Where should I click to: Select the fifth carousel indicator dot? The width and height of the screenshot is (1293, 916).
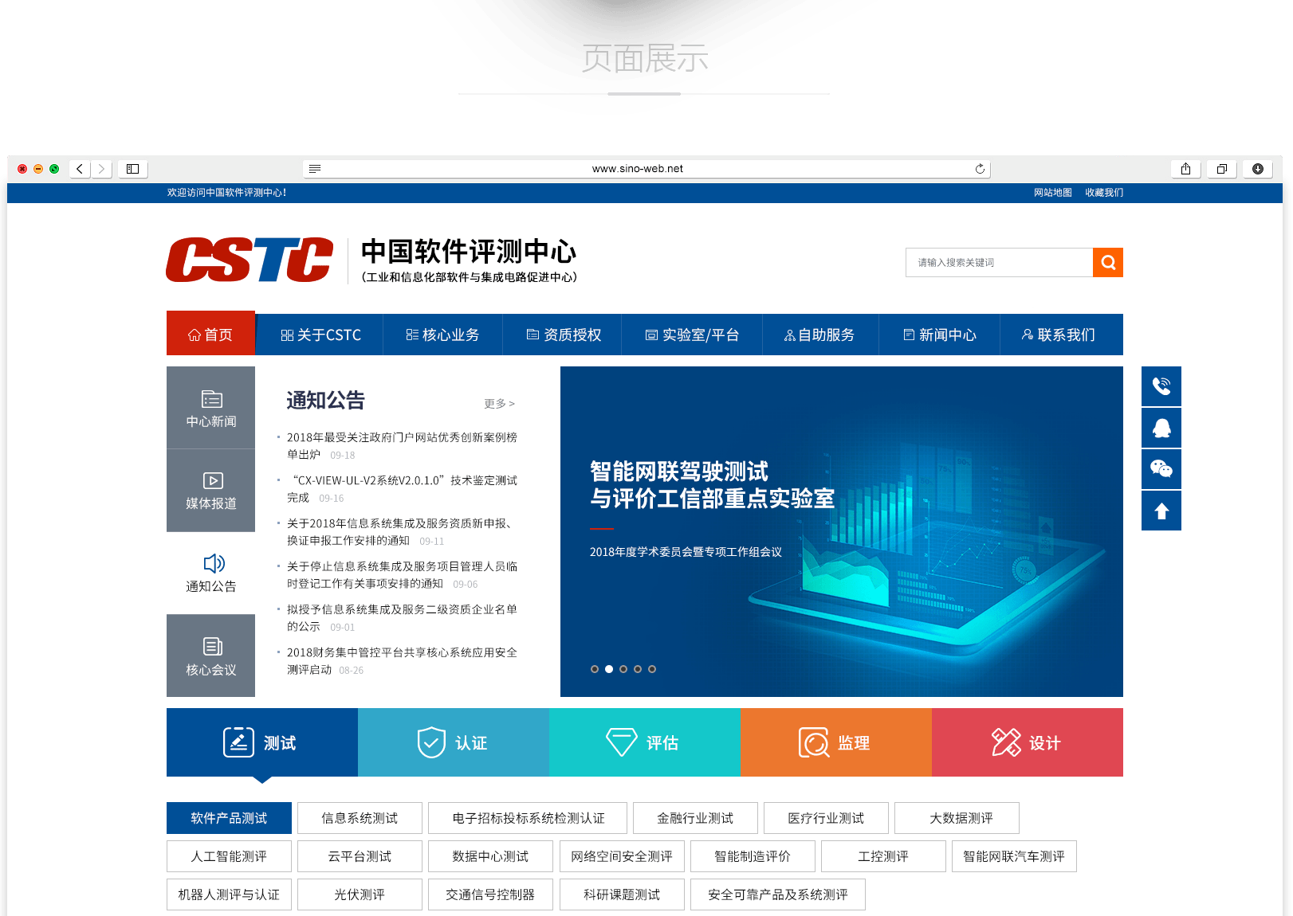(x=652, y=669)
